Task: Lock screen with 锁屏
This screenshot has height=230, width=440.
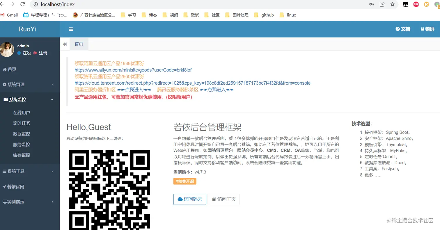Action: 427,29
